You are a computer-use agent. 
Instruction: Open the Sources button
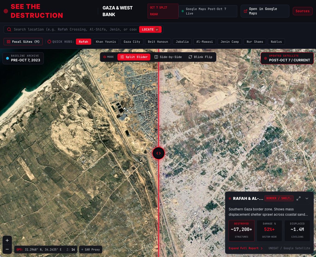pos(302,11)
